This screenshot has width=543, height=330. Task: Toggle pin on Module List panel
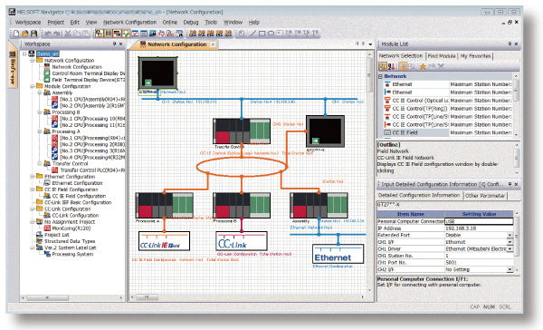510,44
